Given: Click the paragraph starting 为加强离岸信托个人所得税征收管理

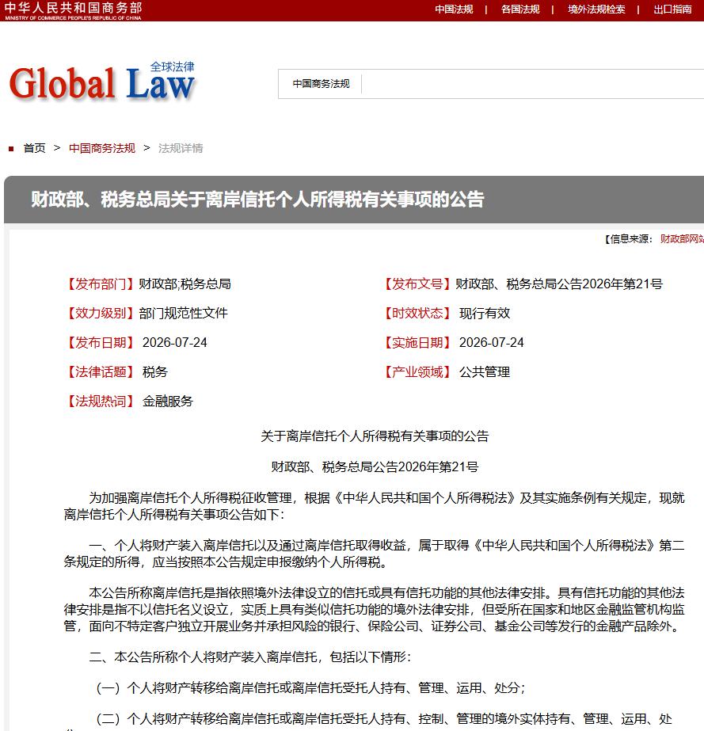Looking at the screenshot, I should pos(374,506).
